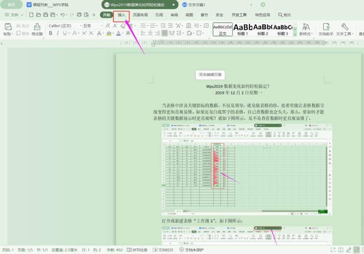
Task: Switch to the Page Layout (页面布局) tab
Action: point(140,15)
